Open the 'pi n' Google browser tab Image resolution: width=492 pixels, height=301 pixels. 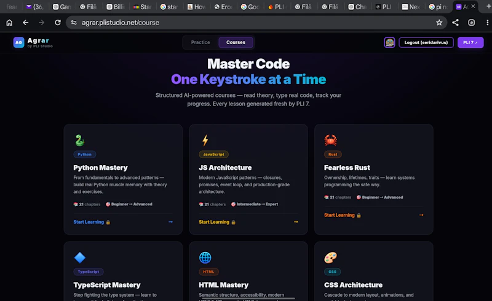[438, 7]
